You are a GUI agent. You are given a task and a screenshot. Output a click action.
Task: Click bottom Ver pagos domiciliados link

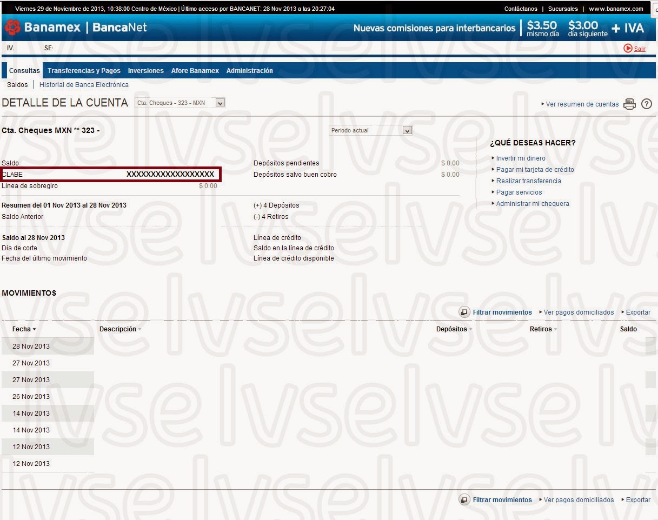click(579, 500)
